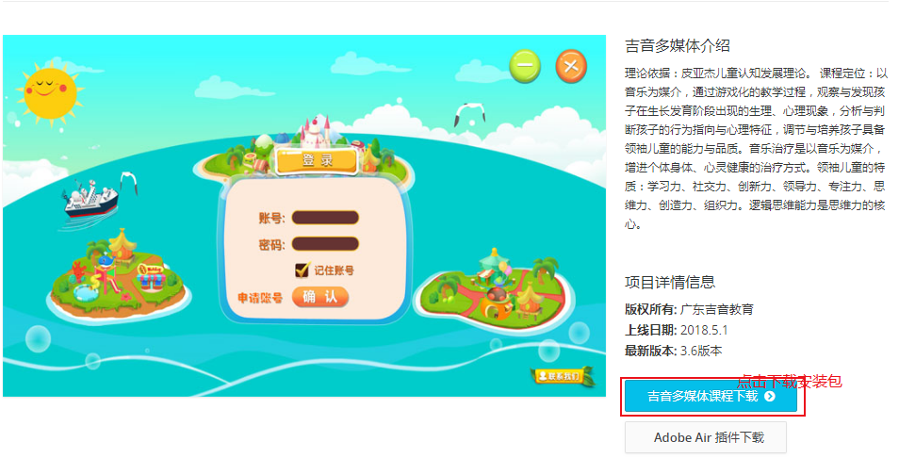Click the 确认 button
899x475 pixels.
click(319, 297)
